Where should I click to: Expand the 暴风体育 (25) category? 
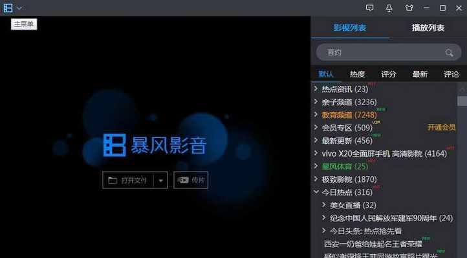pyautogui.click(x=316, y=166)
